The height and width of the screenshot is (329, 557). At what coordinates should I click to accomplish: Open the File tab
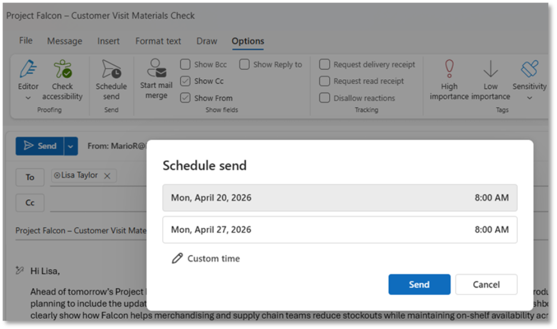coord(26,41)
